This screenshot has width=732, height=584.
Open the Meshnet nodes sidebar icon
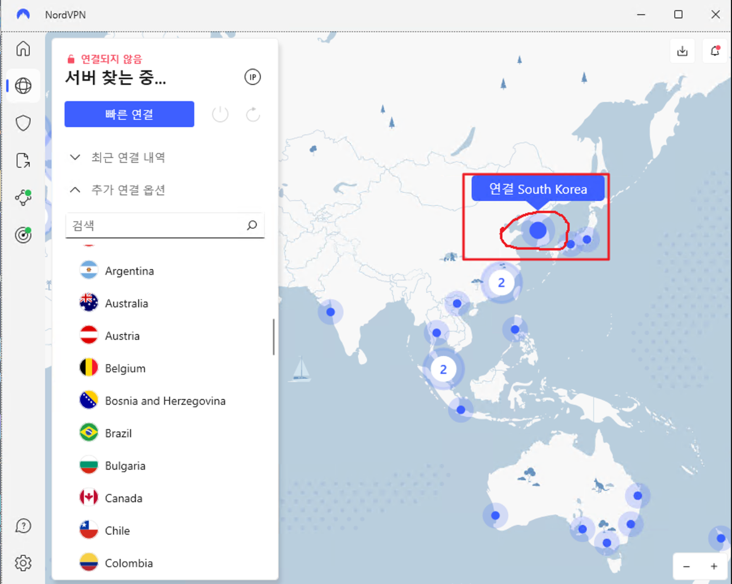(23, 197)
